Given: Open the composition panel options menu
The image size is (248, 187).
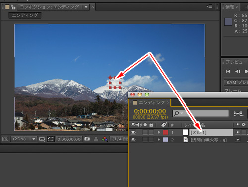Looking at the screenshot, I should 209,6.
